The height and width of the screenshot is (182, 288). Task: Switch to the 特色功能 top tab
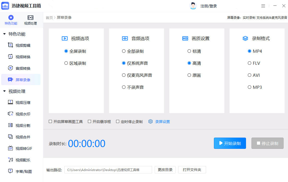(11, 20)
